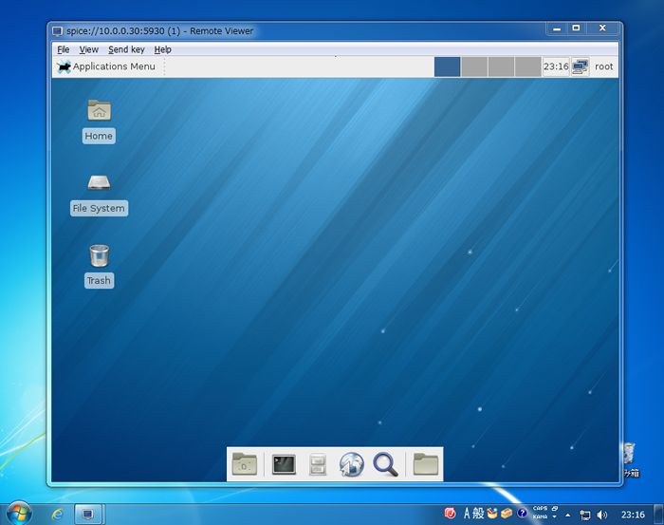Open the IME tools toolbox icon
Screen dimensions: 664x525
pyautogui.click(x=507, y=514)
